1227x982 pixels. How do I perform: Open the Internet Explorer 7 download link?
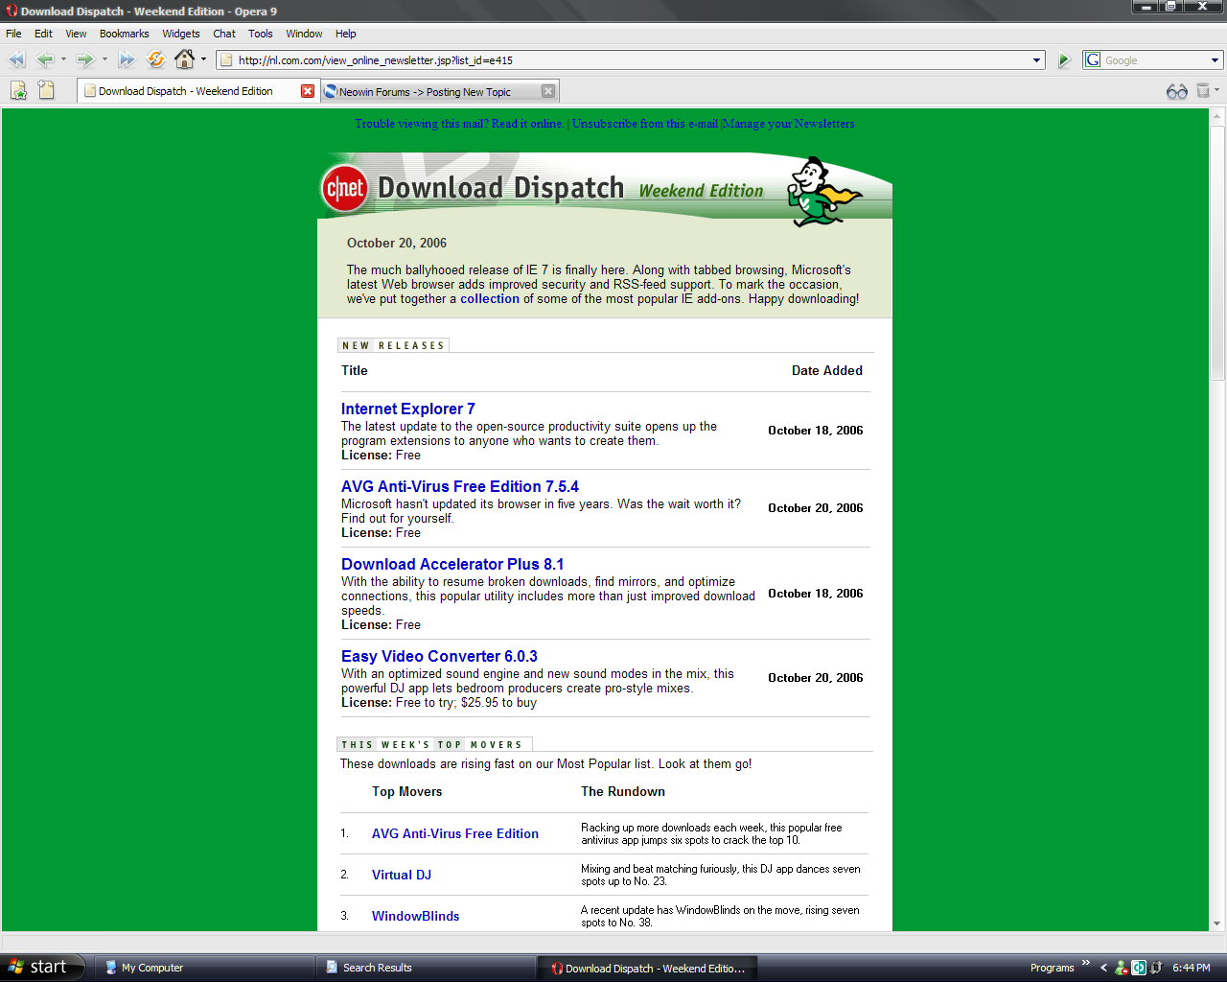[x=407, y=409]
